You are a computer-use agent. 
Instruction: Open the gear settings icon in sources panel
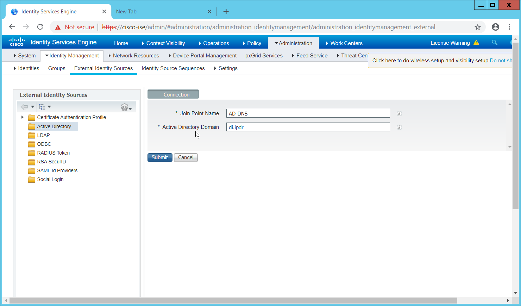tap(125, 107)
